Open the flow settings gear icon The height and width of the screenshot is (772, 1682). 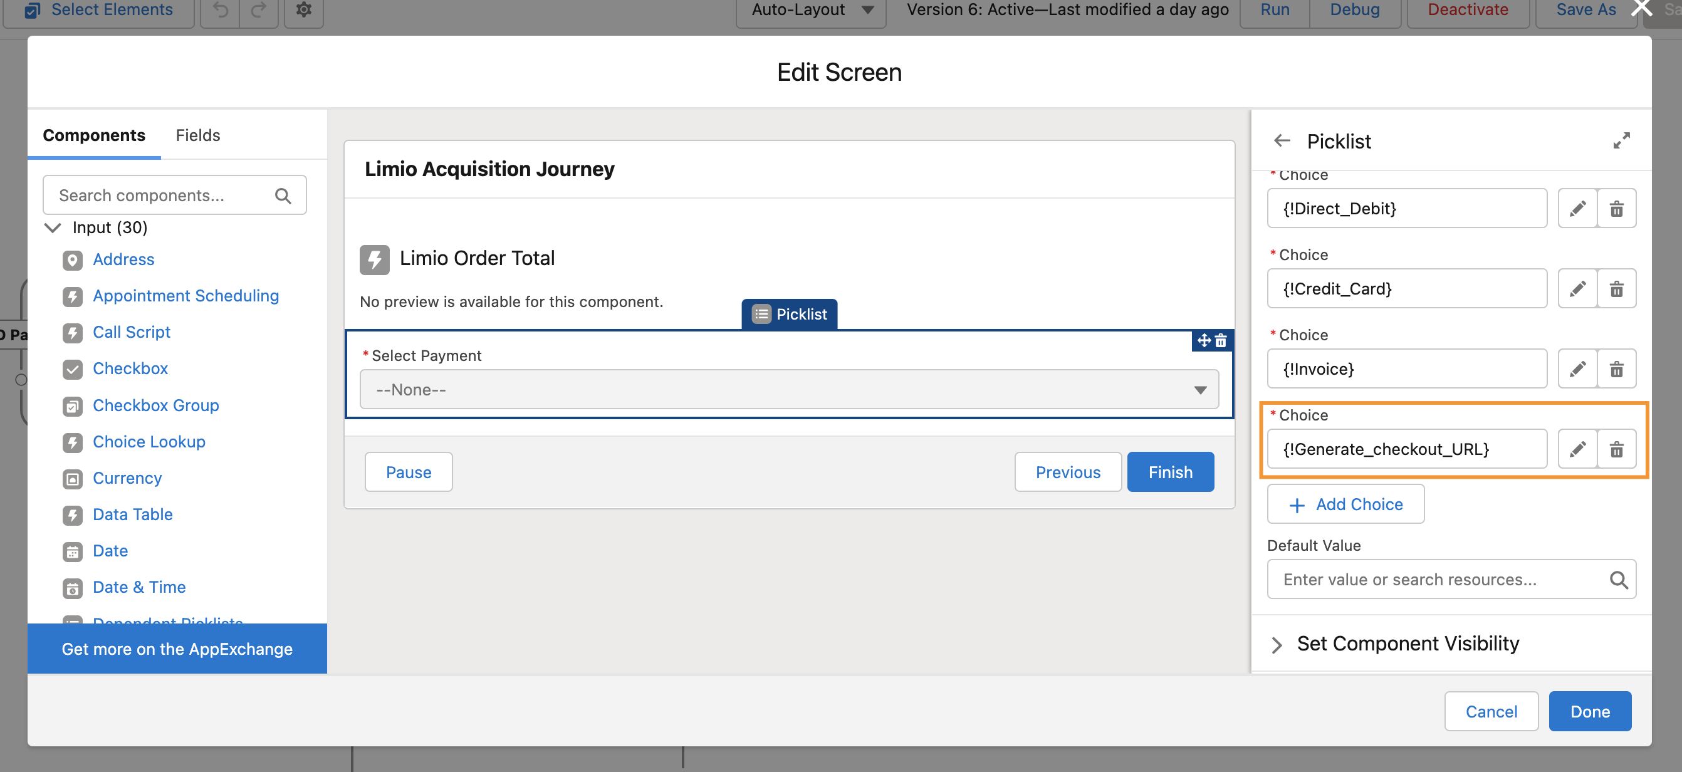[303, 10]
